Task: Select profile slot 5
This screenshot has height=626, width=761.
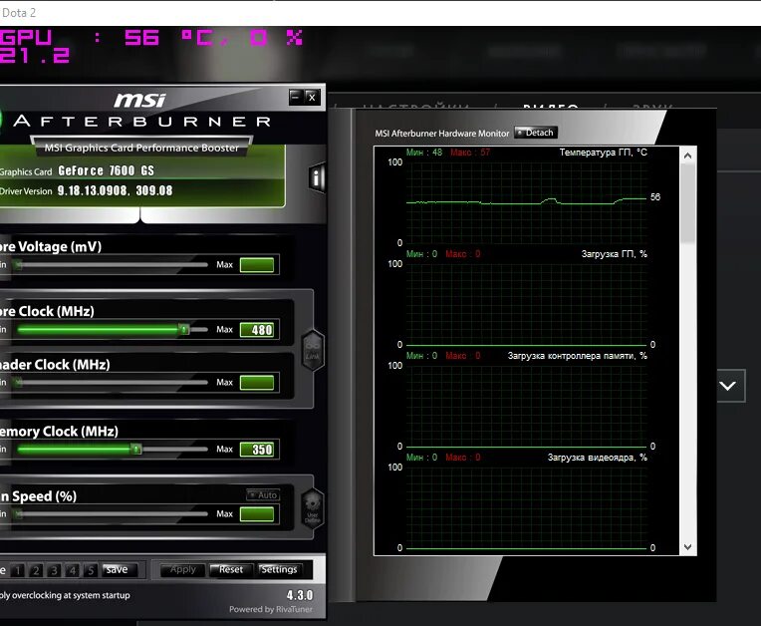Action: [91, 570]
